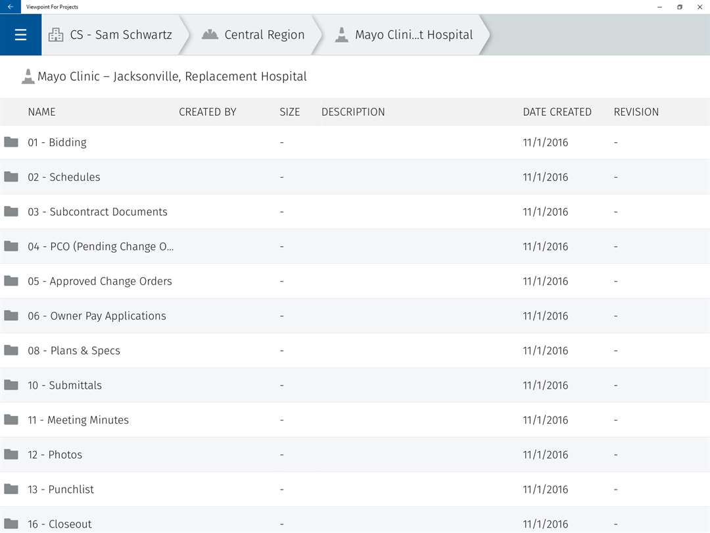This screenshot has width=710, height=533.
Task: Open 03 - Subcontract Documents folder
Action: 97,212
